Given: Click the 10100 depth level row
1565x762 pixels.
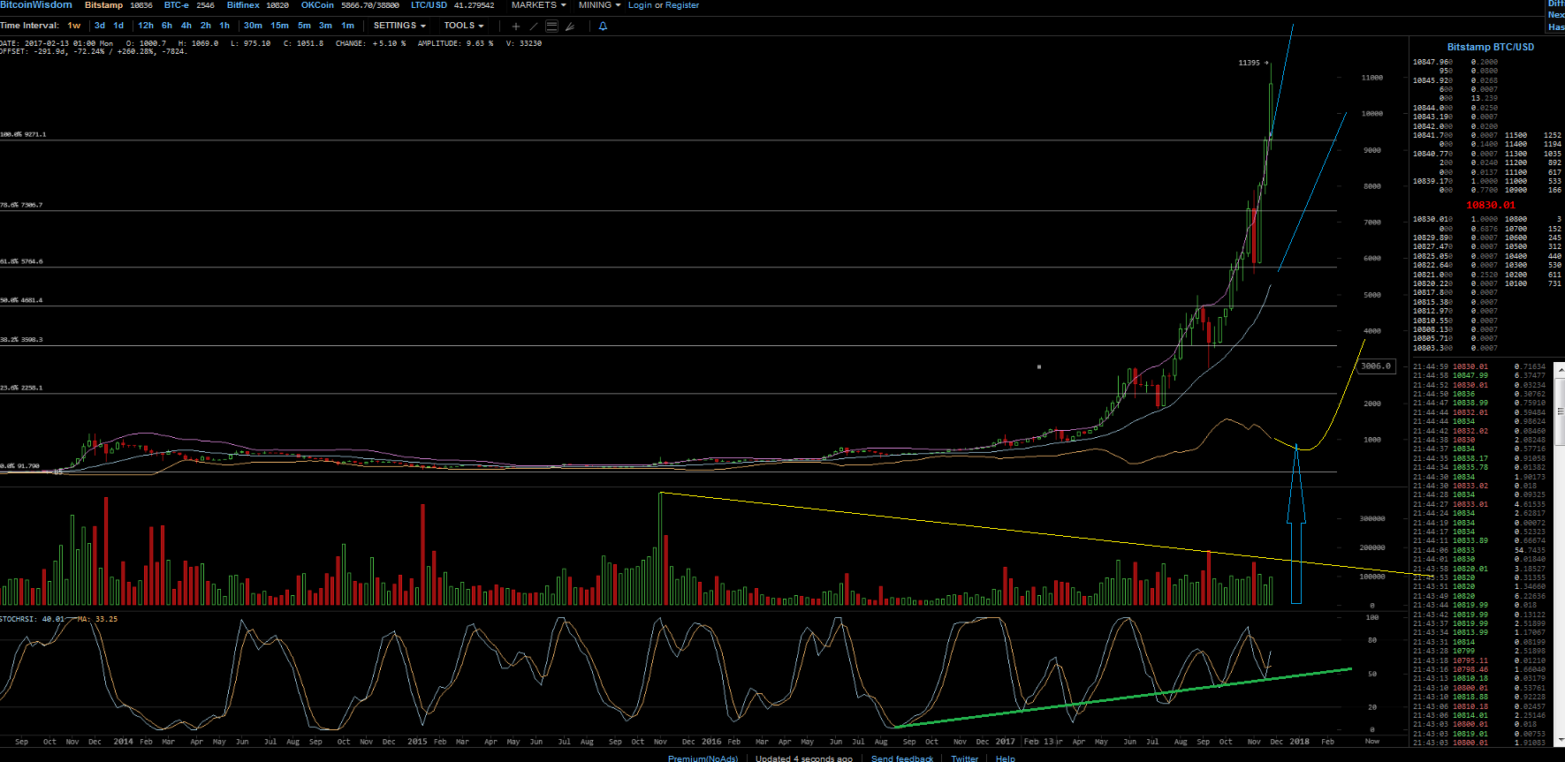Looking at the screenshot, I should point(1532,283).
